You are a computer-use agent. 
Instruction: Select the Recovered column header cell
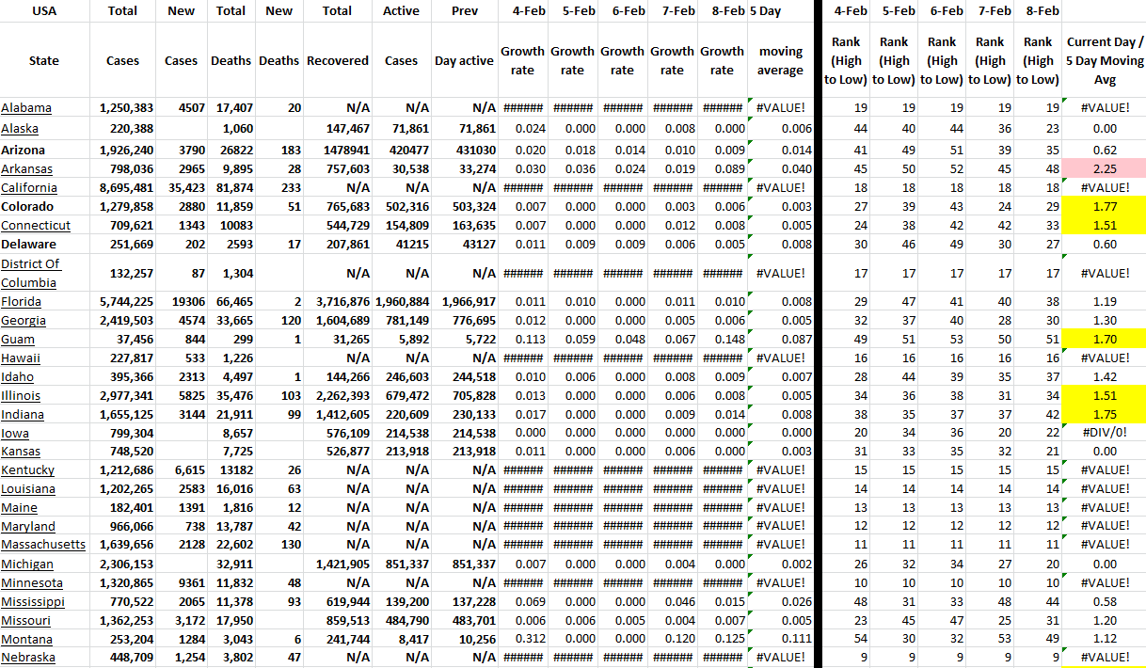[x=337, y=60]
